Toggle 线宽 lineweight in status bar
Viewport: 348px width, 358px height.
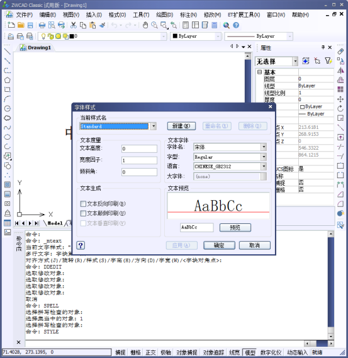[235, 352]
